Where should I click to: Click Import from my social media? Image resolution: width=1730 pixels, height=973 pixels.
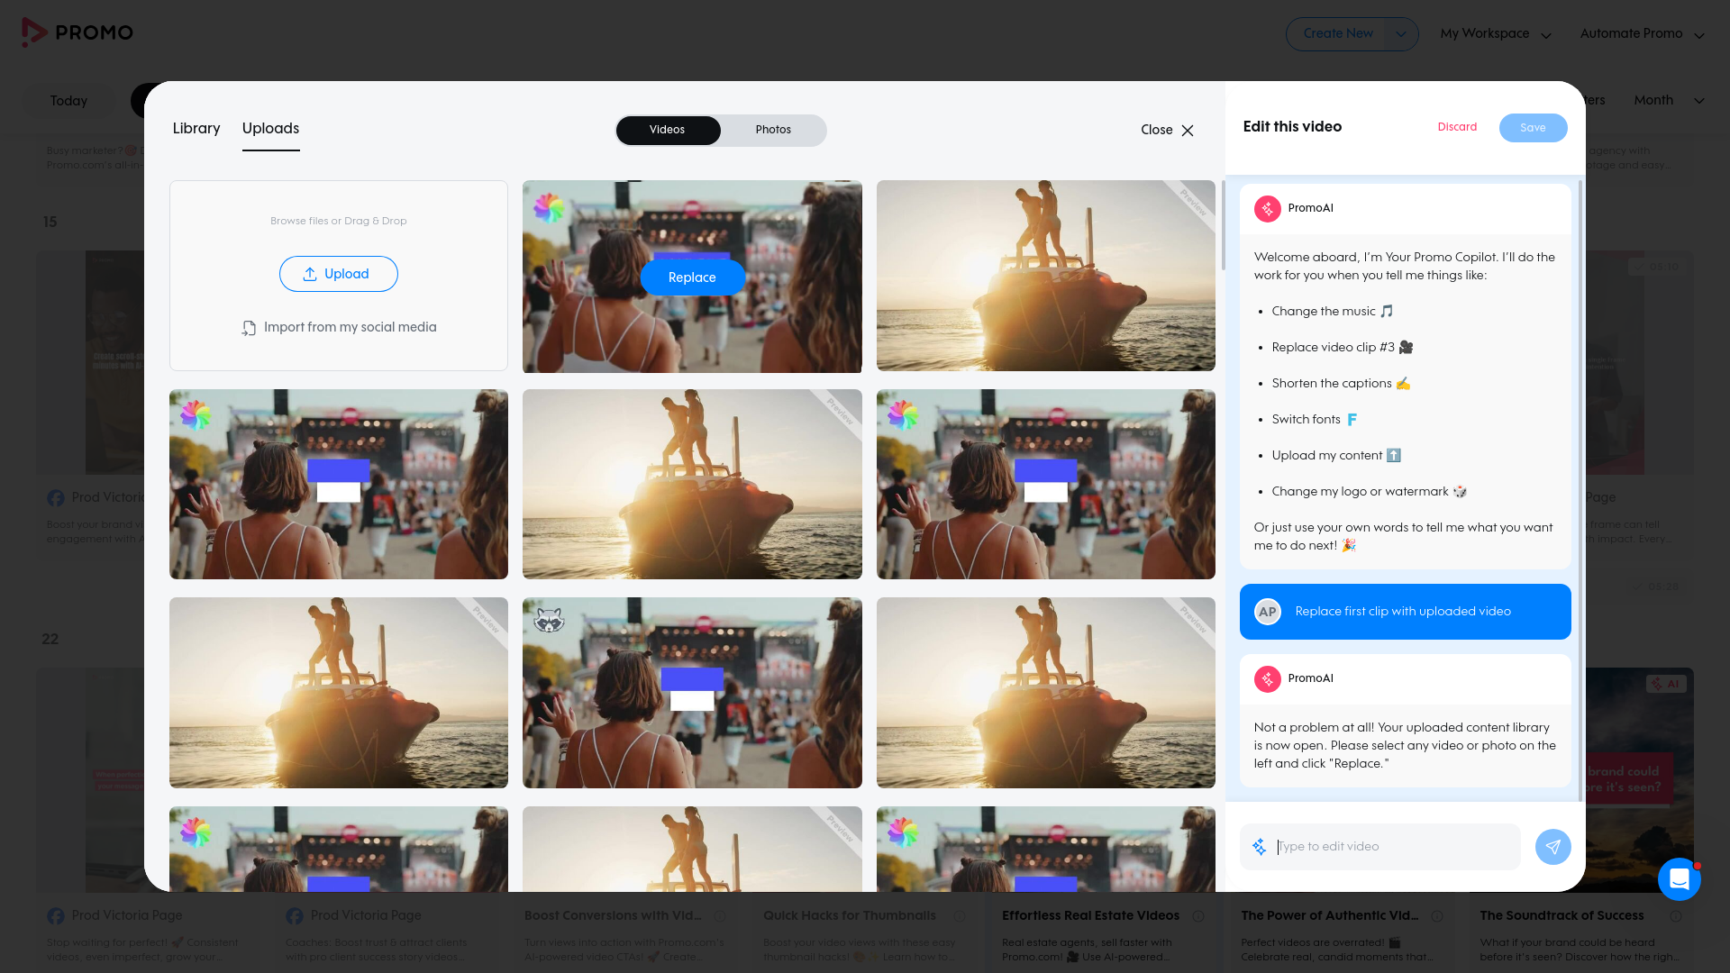click(x=339, y=328)
